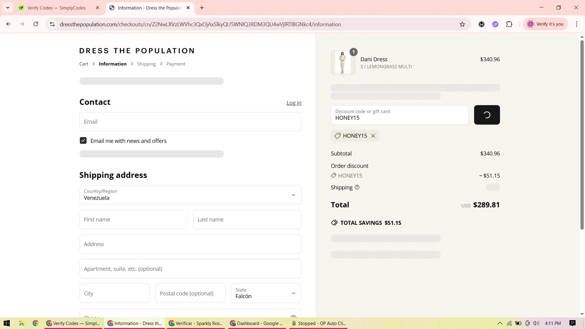Uncheck Email me with news and offers
The image size is (585, 329).
83,141
